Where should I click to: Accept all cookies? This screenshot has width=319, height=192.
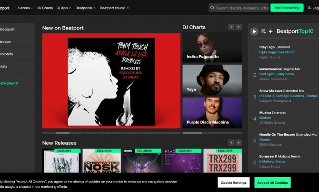(x=272, y=182)
